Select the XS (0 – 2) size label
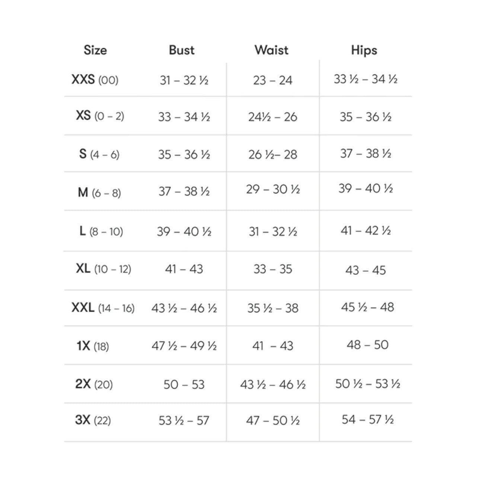Screen dimensions: 478x478 [x=100, y=116]
